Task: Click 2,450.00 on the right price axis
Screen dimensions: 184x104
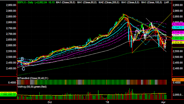Action: [x=178, y=63]
